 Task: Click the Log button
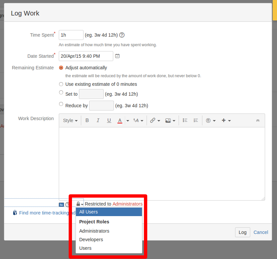[243, 232]
